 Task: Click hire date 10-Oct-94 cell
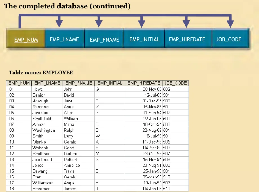coord(143,124)
